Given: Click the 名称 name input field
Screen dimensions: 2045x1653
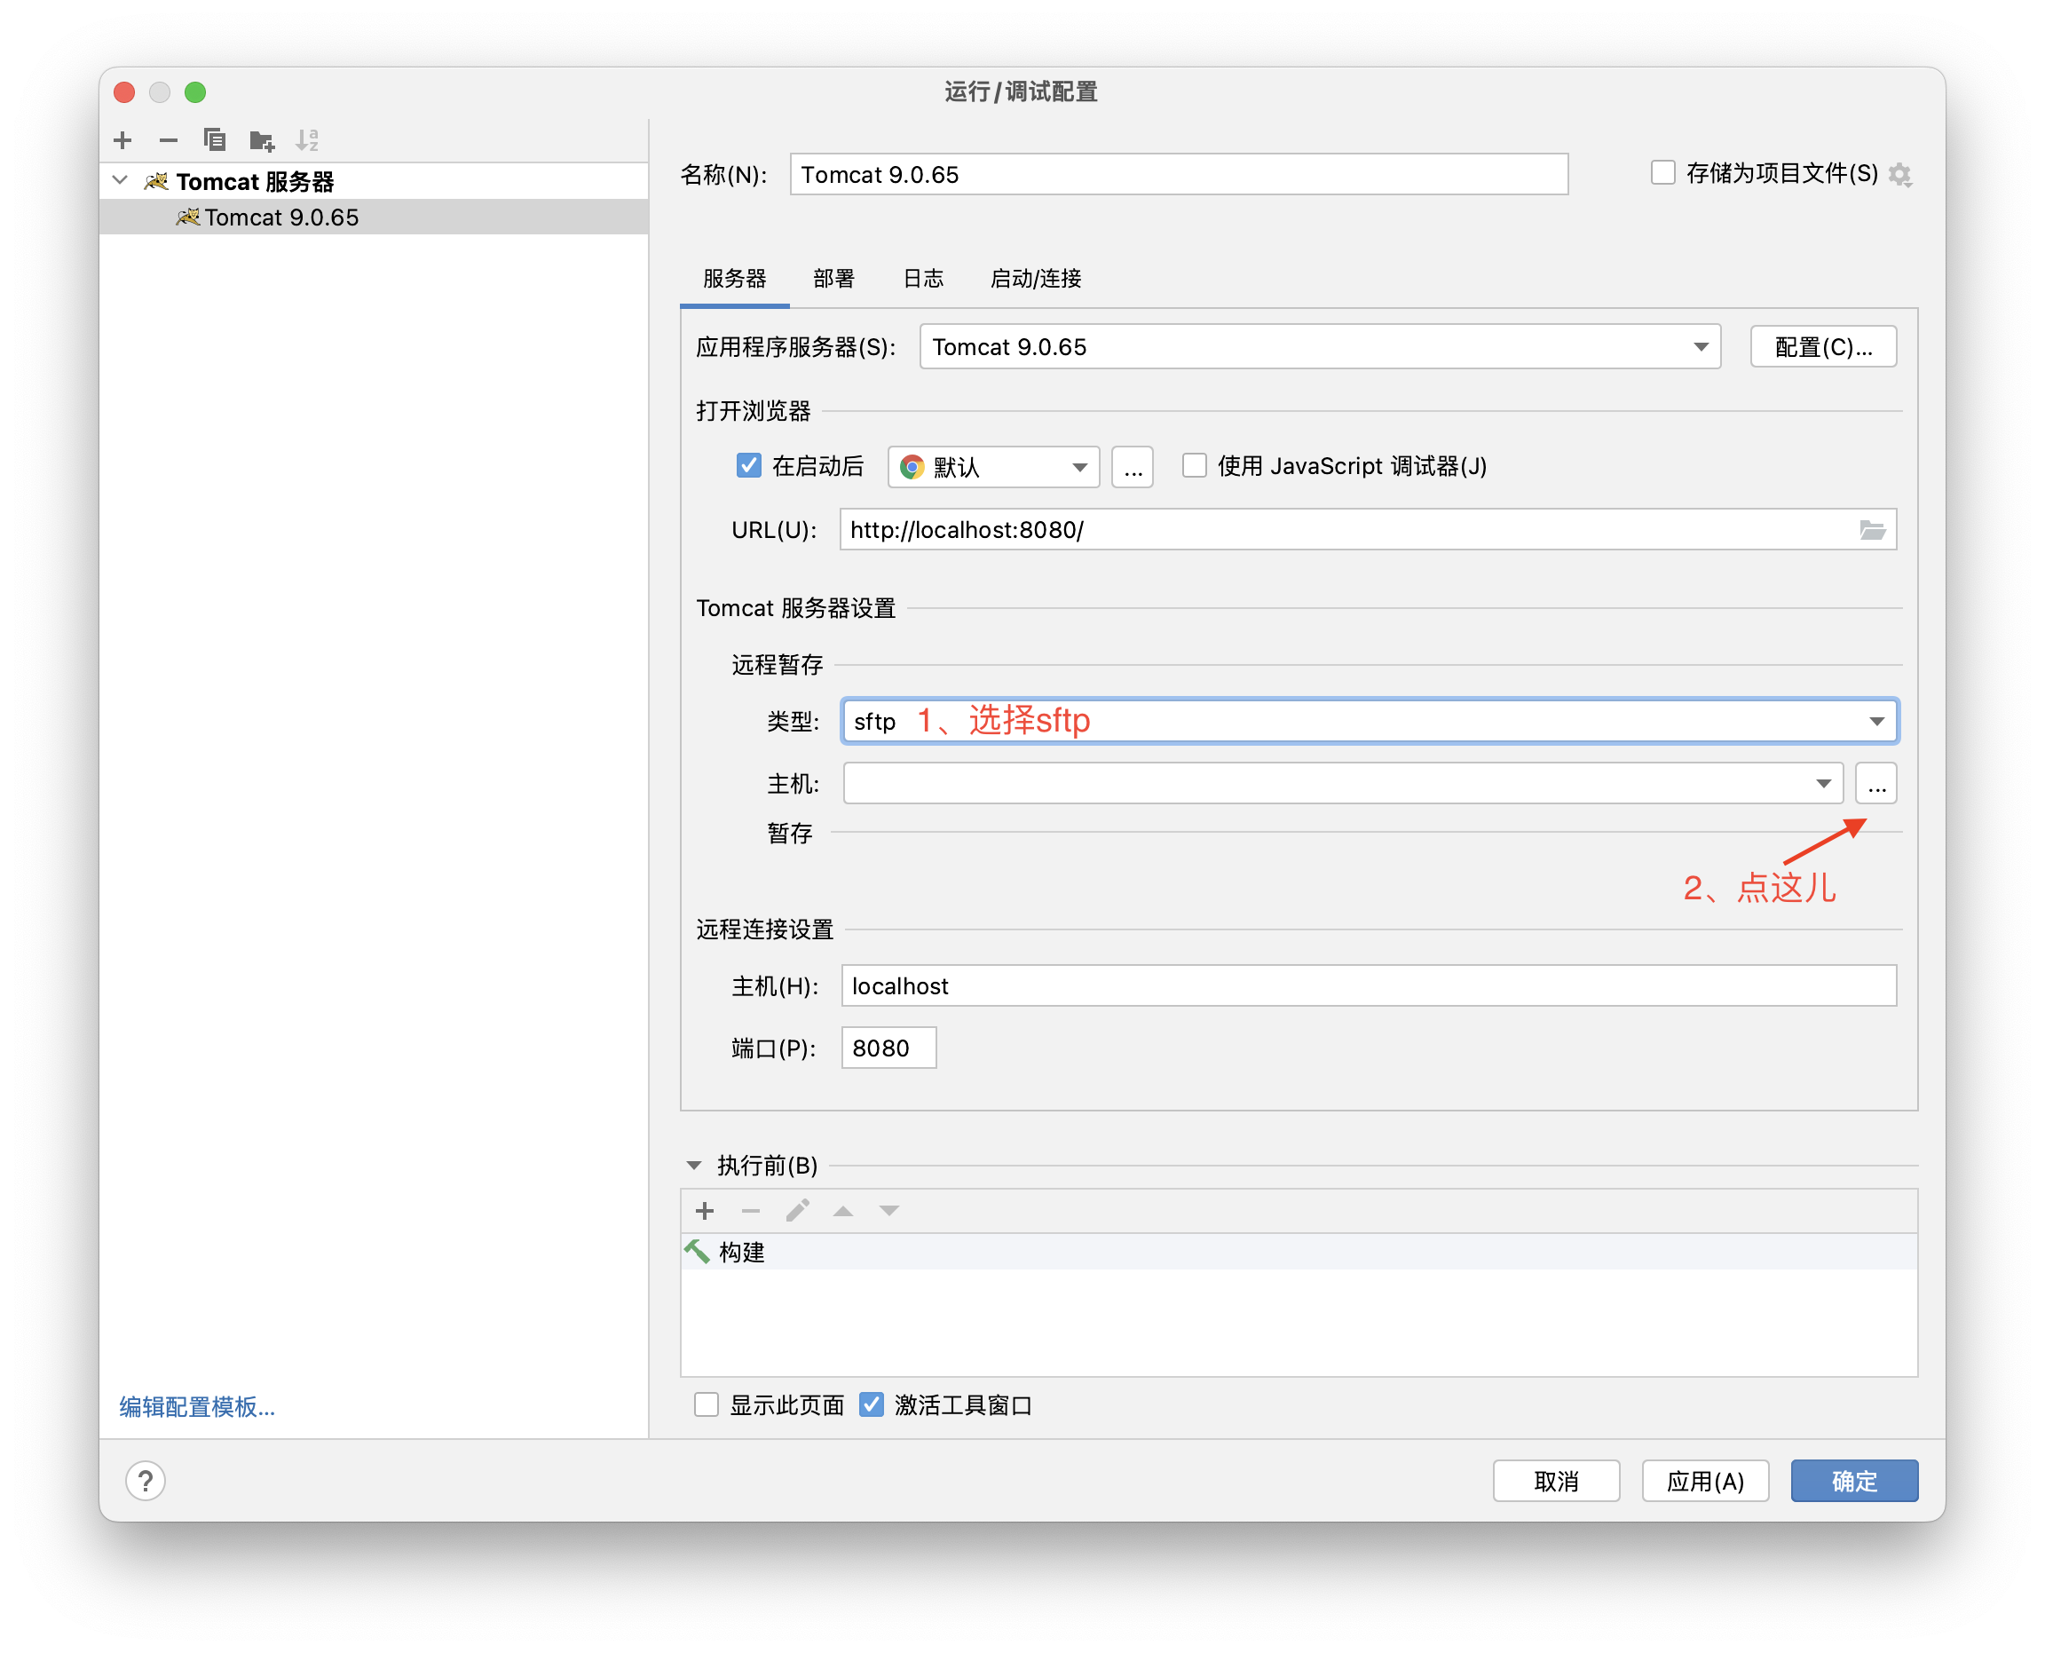Looking at the screenshot, I should point(1179,174).
